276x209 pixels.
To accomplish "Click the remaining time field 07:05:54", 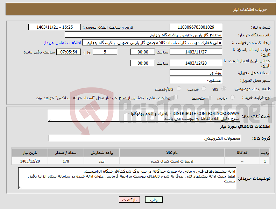I will [x=69, y=52].
